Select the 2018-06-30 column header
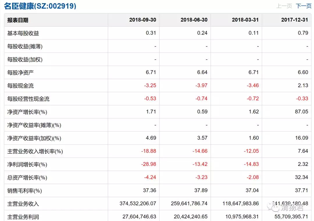 (194, 20)
